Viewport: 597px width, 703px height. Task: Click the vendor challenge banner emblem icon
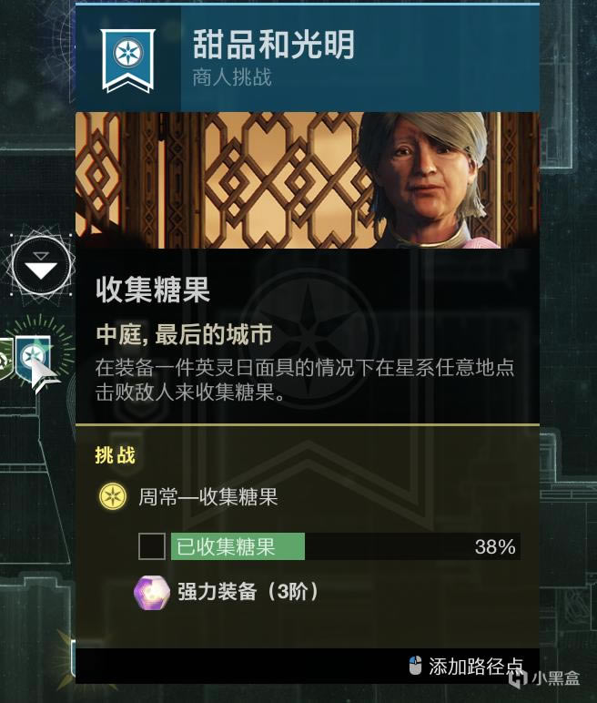click(x=127, y=60)
